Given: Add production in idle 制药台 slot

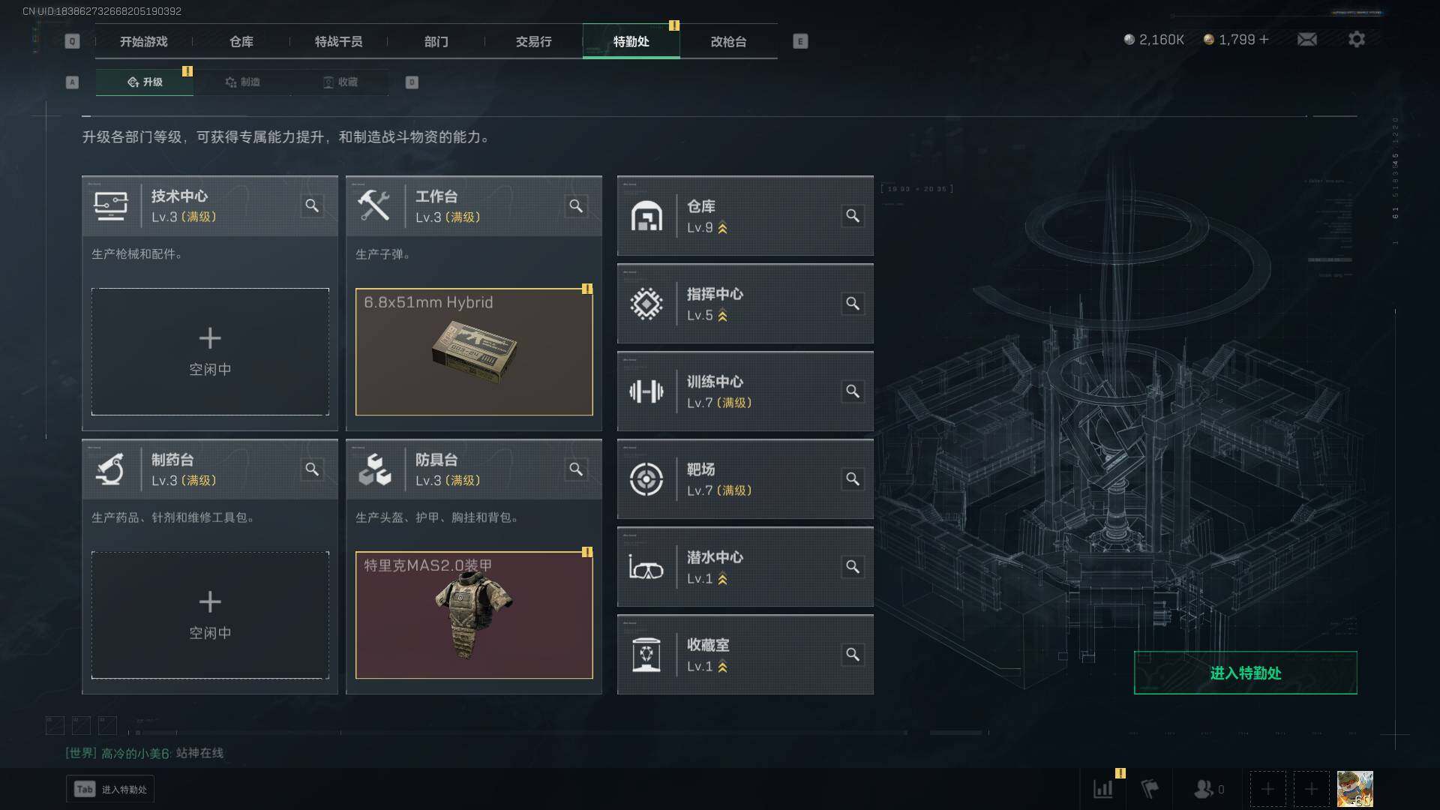Looking at the screenshot, I should coord(210,615).
